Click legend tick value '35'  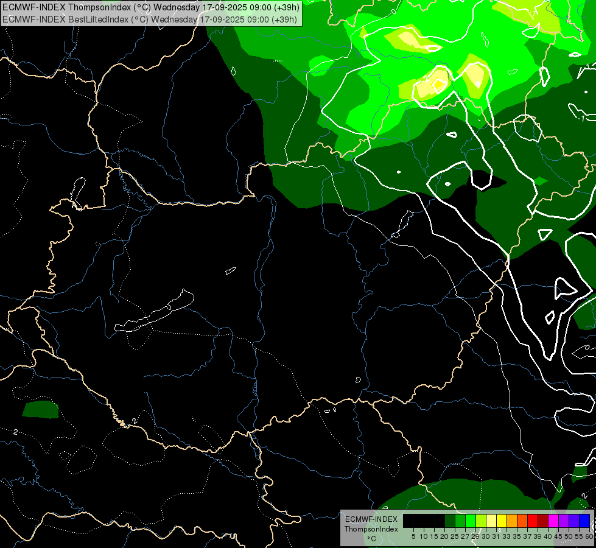[517, 536]
